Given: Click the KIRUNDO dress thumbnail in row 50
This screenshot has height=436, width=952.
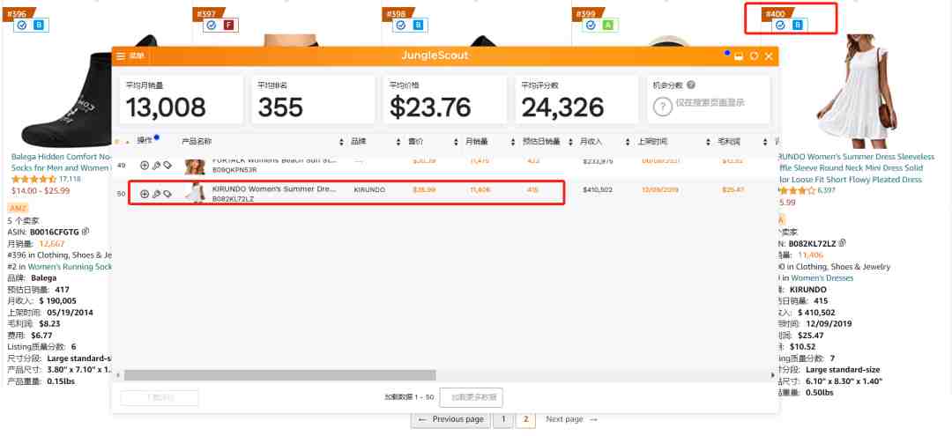Looking at the screenshot, I should 196,192.
